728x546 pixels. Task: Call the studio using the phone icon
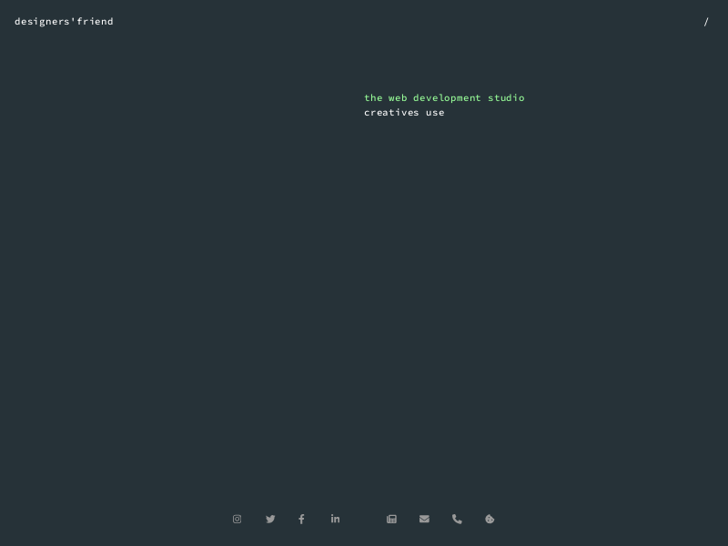[457, 519]
